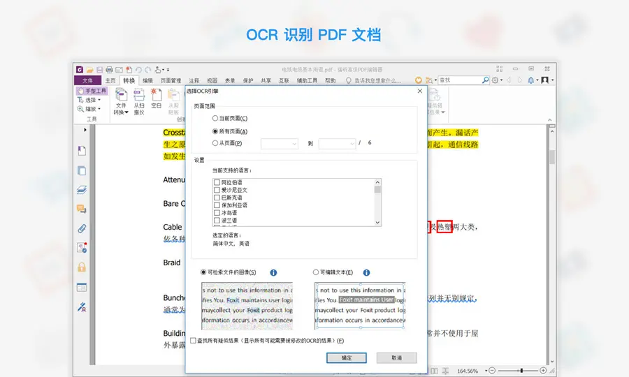Screen dimensions: 629x377
Task: Click 取消 to cancel the OCR dialog
Action: [x=396, y=357]
